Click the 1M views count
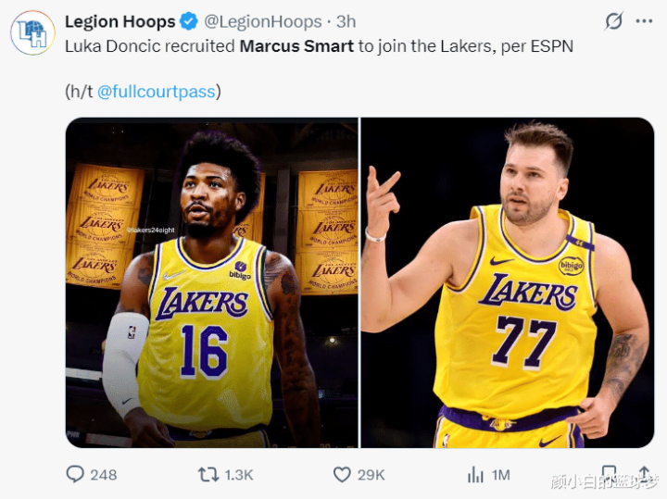The height and width of the screenshot is (499, 667). 500,474
